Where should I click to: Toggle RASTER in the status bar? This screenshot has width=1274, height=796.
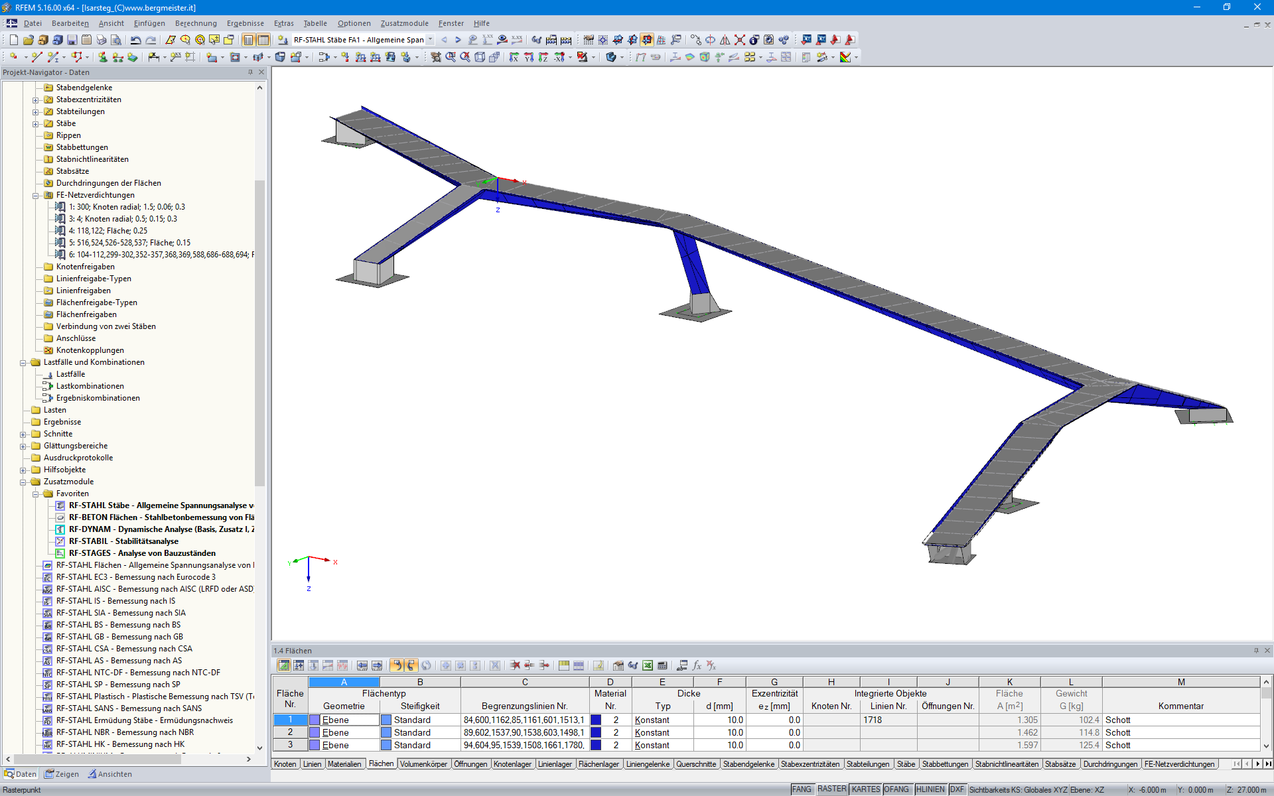(832, 789)
